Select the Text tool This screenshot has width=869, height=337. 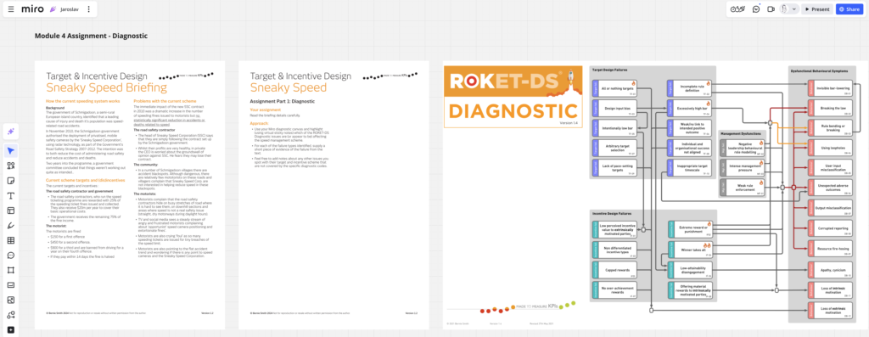(10, 195)
